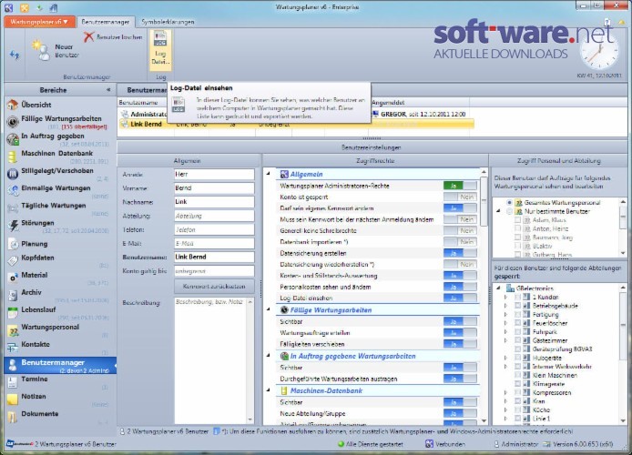The image size is (632, 455).
Task: Click the Zugriffsrechte vertical scrollbar
Action: [x=484, y=296]
